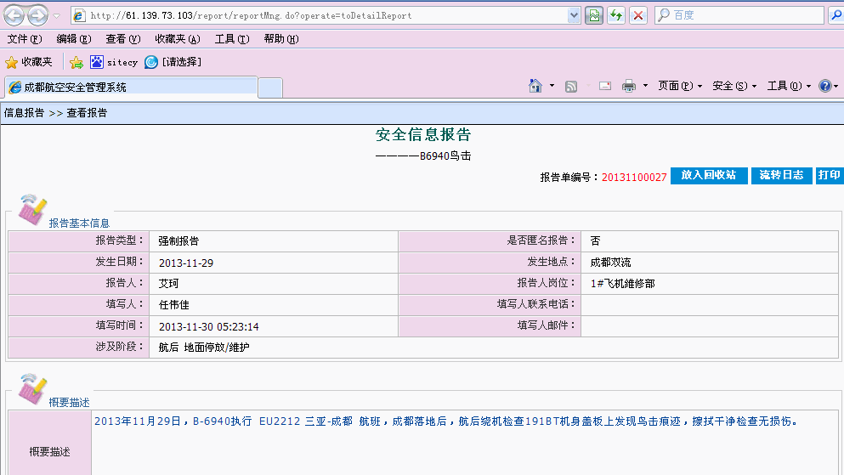The width and height of the screenshot is (844, 475).
Task: Click the 概要描述 section icon
Action: (32, 389)
